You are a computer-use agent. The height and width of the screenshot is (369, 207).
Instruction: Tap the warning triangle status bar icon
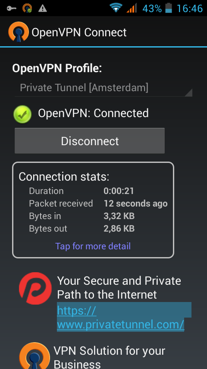(x=43, y=9)
